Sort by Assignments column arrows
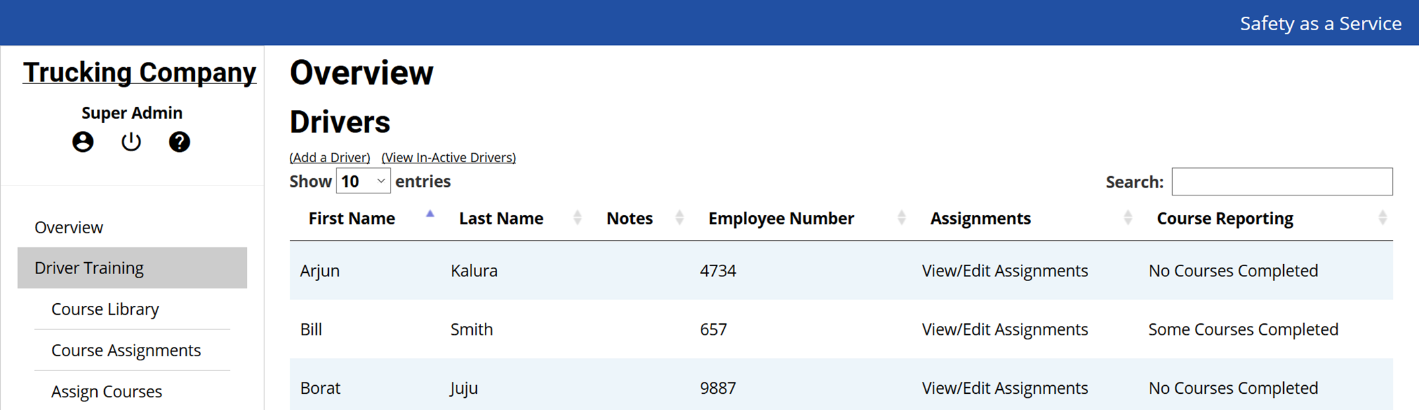The height and width of the screenshot is (410, 1419). pyautogui.click(x=1128, y=218)
